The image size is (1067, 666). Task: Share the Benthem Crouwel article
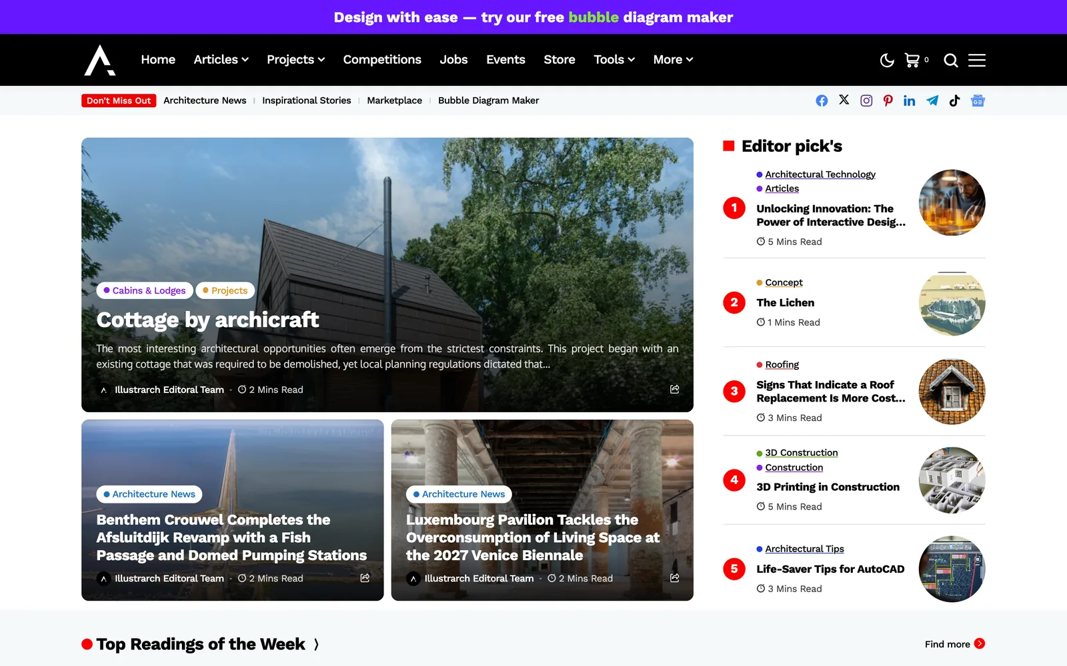(x=365, y=577)
